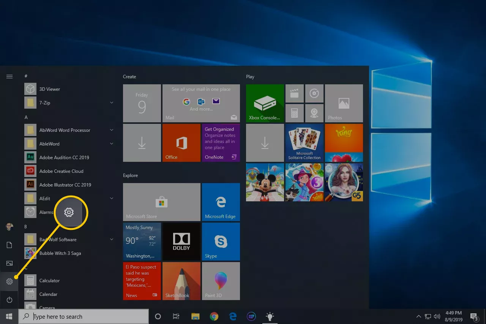The width and height of the screenshot is (486, 324).
Task: Open the Microsoft Edge tile
Action: 221,202
